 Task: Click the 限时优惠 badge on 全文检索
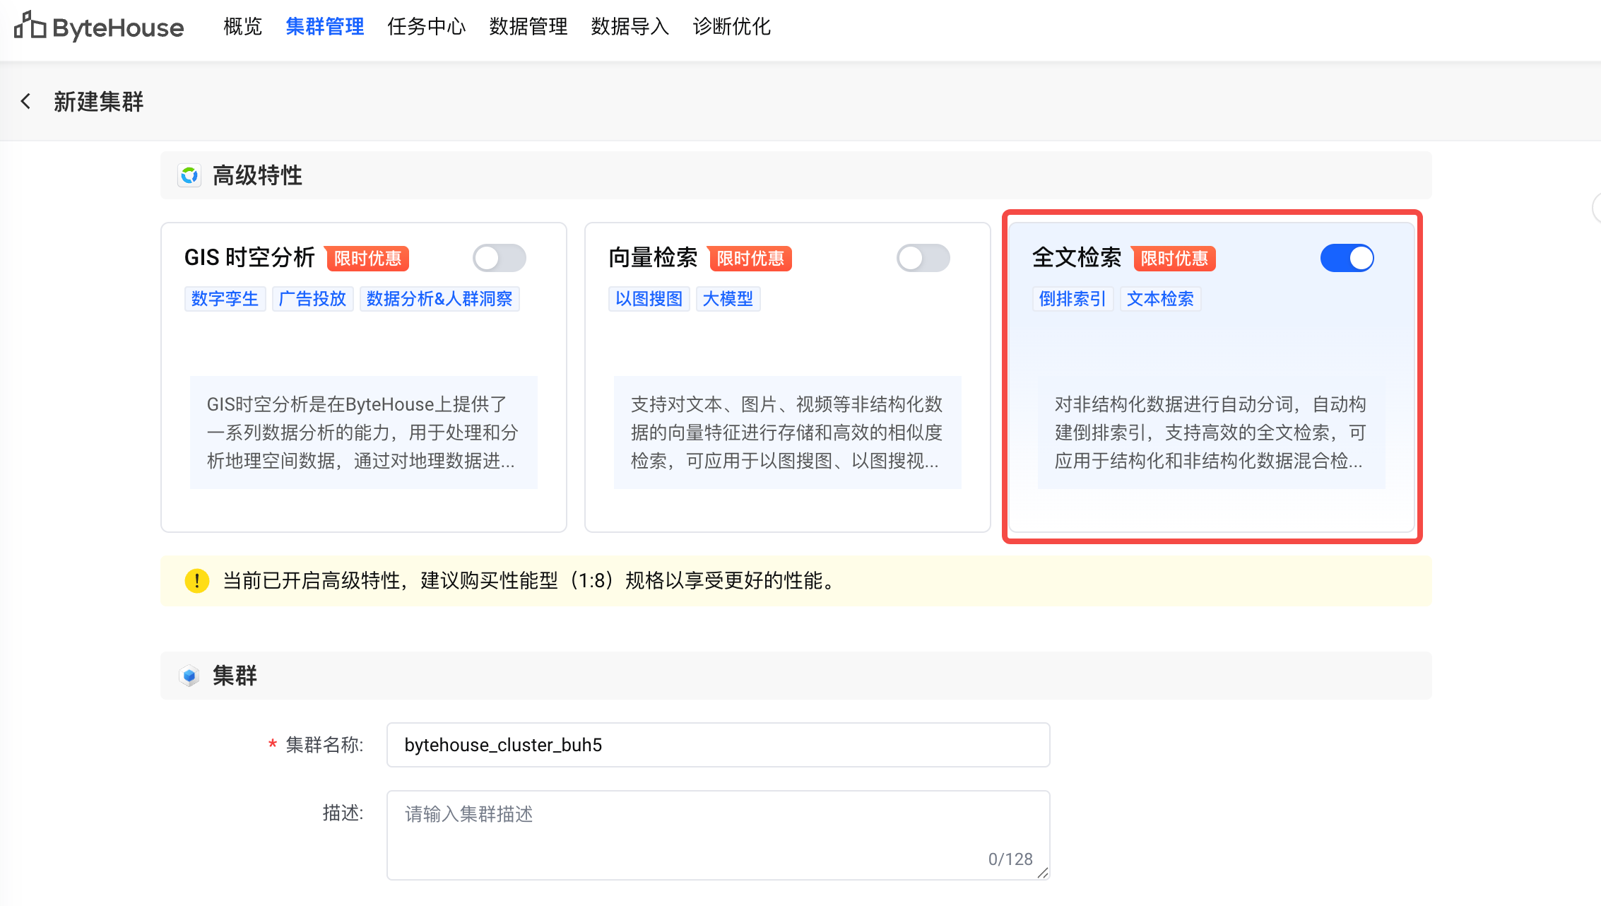click(1174, 259)
